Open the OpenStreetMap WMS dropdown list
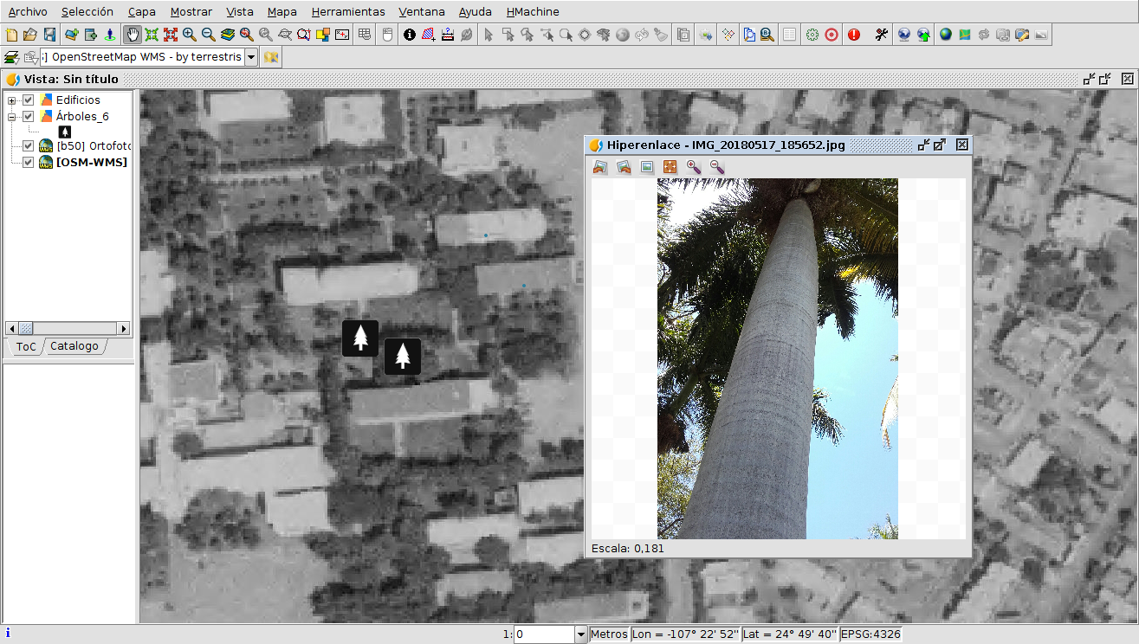This screenshot has width=1139, height=644. pyautogui.click(x=251, y=57)
